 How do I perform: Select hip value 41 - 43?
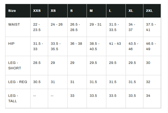115,44
